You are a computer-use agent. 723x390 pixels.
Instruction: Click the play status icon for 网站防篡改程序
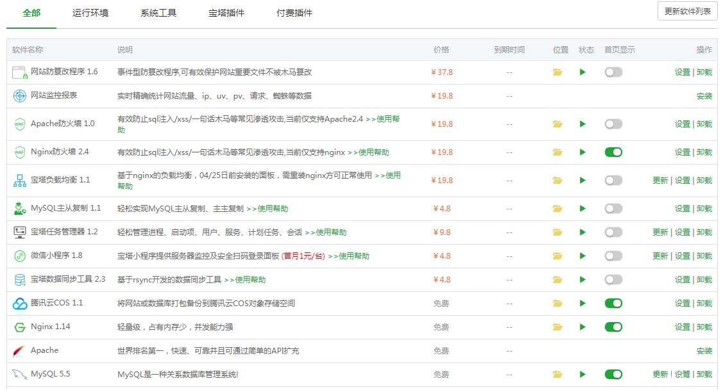coord(583,72)
